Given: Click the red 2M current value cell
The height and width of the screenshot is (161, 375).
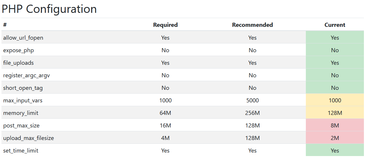Looking at the screenshot, I should pos(335,138).
